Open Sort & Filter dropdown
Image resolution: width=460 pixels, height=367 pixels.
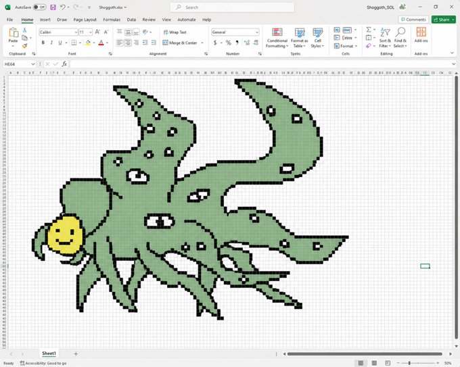pyautogui.click(x=385, y=38)
